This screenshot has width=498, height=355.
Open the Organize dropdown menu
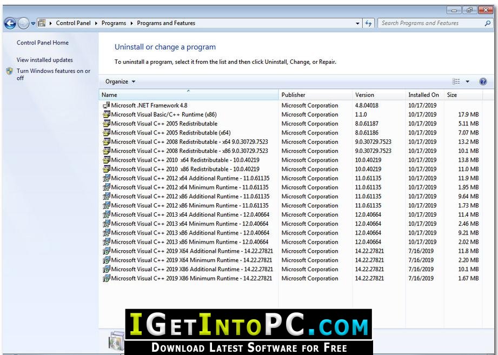click(121, 82)
